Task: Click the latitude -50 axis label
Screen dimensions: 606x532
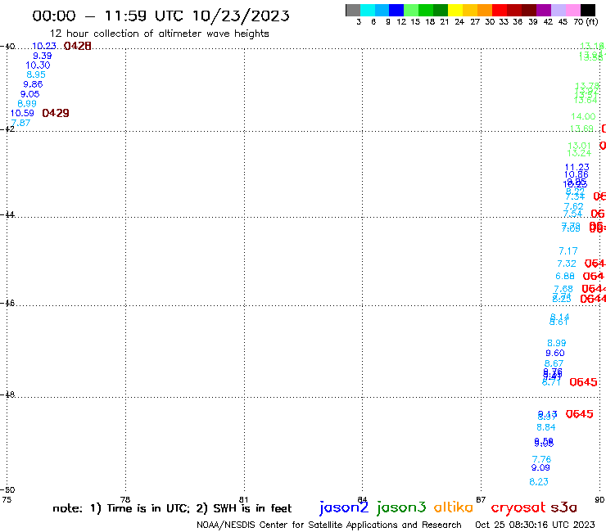Action: click(x=7, y=490)
